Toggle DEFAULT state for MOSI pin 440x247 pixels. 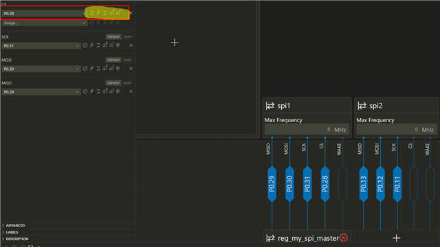click(x=113, y=60)
